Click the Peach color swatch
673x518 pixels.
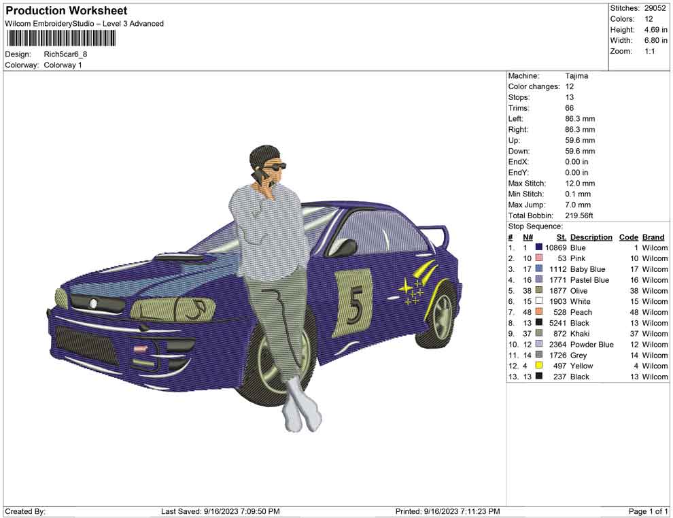(538, 311)
